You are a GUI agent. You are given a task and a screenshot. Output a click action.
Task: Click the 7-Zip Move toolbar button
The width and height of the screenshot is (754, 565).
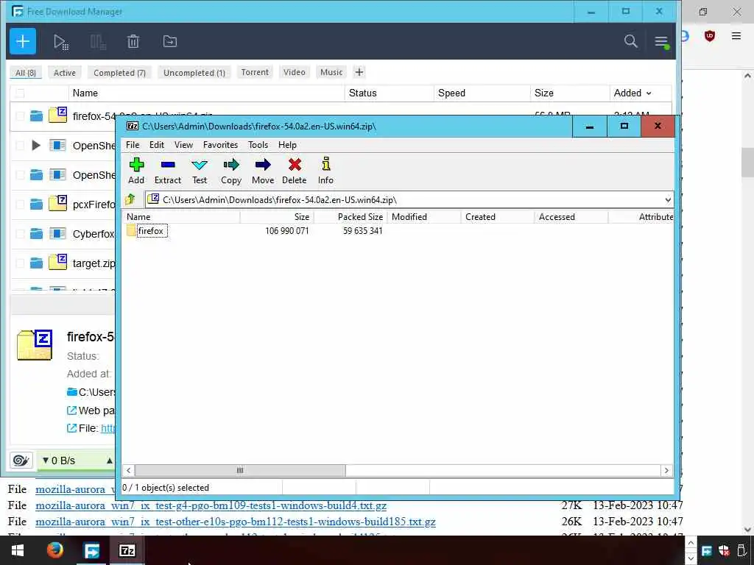263,171
